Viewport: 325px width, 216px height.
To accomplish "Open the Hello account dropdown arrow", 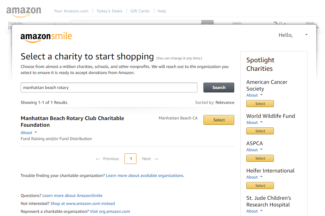I will point(306,35).
